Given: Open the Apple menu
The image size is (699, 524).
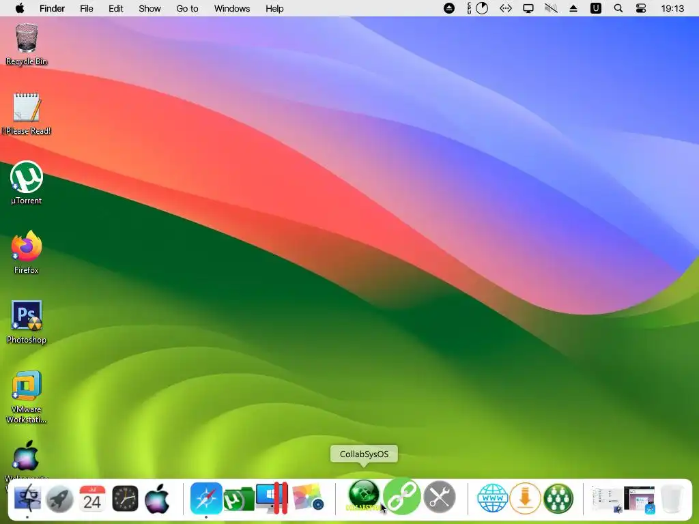Looking at the screenshot, I should tap(20, 8).
